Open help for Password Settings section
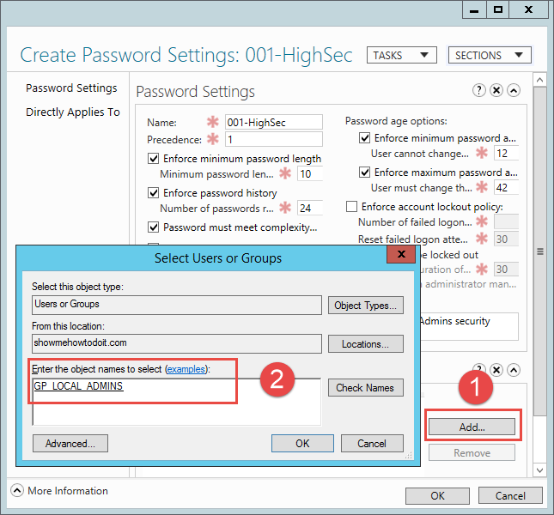The image size is (554, 515). click(x=478, y=90)
